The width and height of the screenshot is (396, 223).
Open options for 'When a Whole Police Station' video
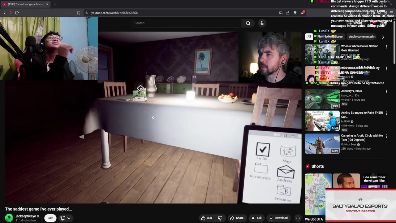pyautogui.click(x=386, y=47)
